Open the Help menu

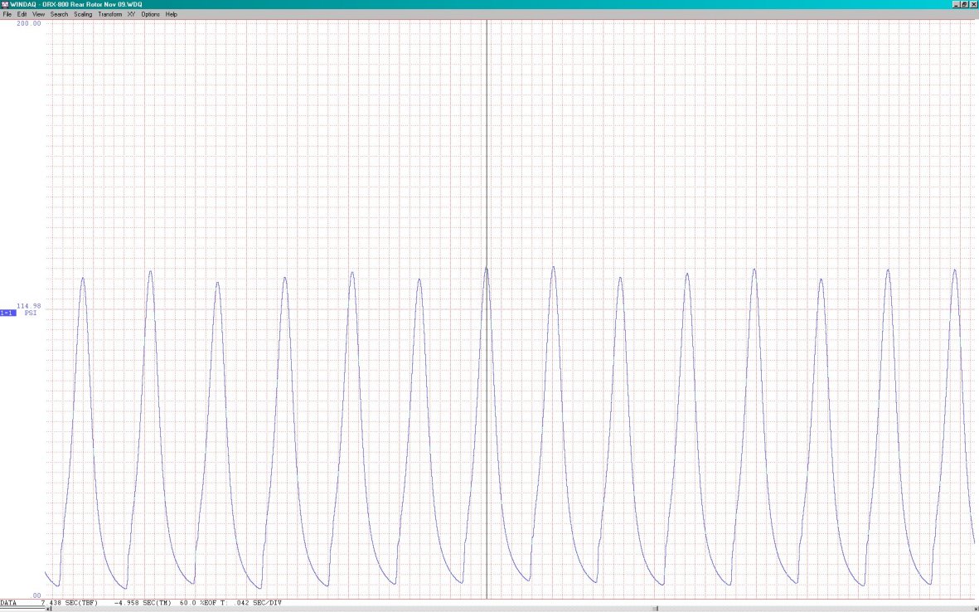click(171, 14)
